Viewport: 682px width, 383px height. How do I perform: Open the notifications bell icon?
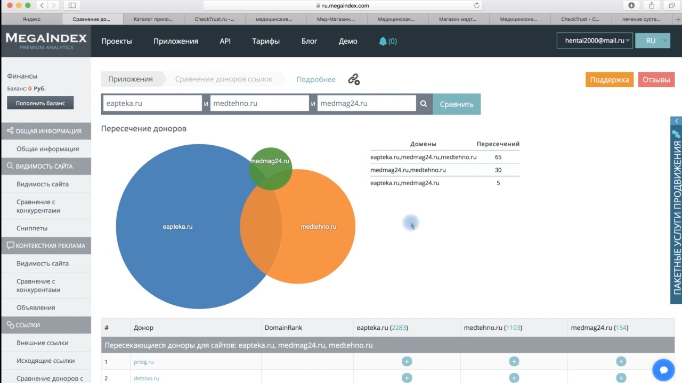click(383, 41)
